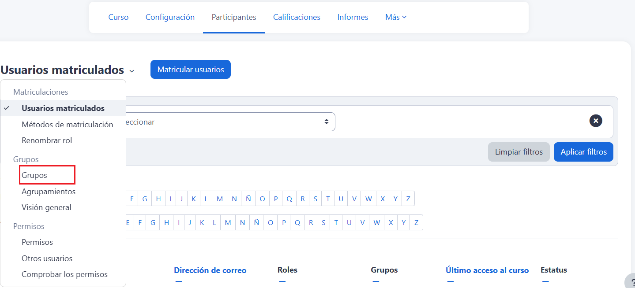Select Métodos de matriculación menu entry

coord(67,125)
